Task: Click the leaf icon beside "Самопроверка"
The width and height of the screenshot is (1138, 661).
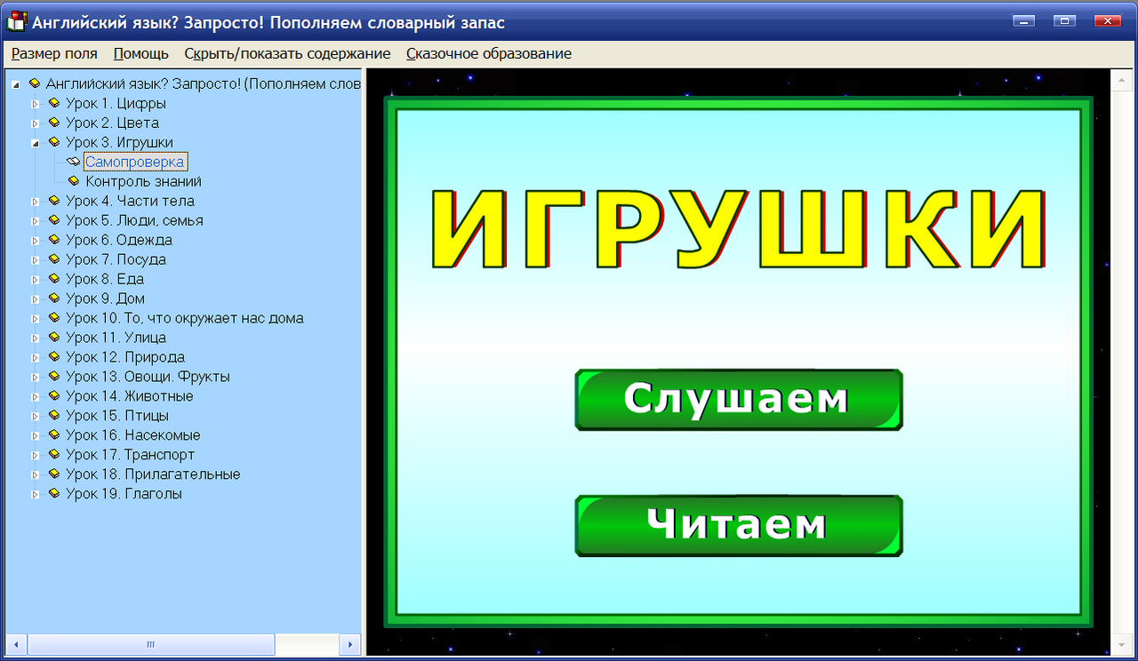Action: (71, 161)
